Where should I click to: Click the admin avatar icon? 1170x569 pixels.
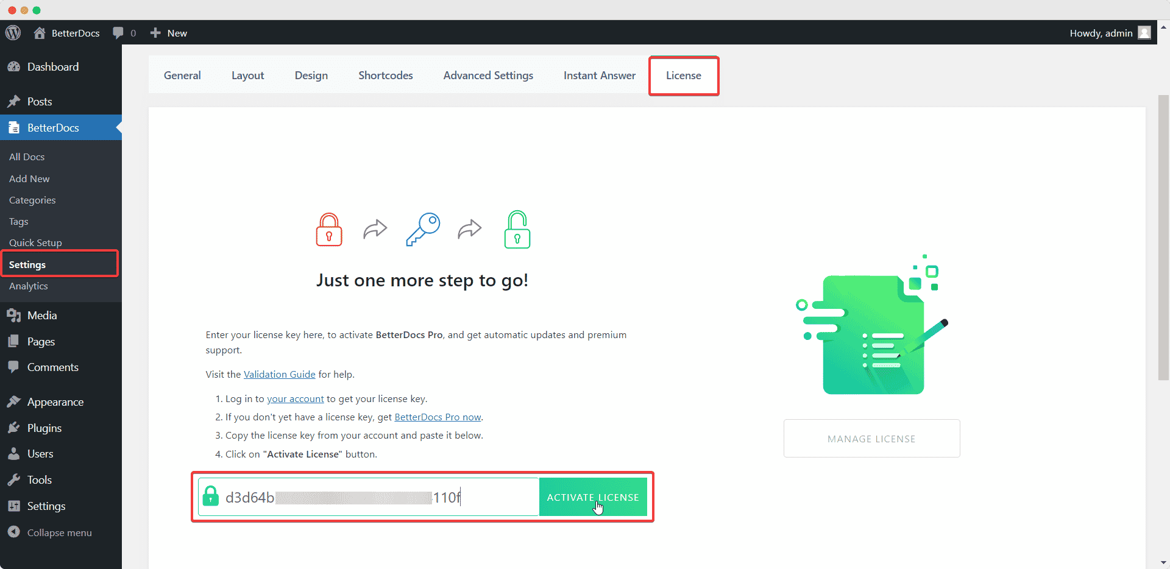[x=1144, y=33]
